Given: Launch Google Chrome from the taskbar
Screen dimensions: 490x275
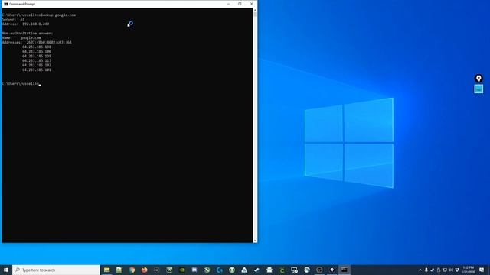Looking at the screenshot, I should coord(132,270).
